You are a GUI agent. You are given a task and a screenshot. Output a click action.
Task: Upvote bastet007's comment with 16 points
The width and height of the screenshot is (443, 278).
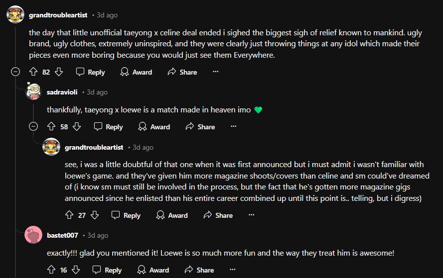click(x=51, y=270)
